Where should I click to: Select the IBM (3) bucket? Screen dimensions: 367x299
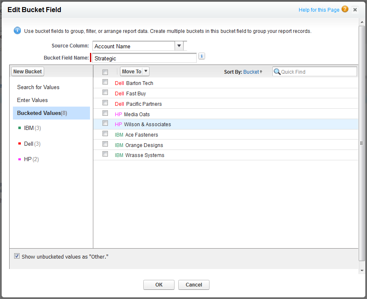point(32,128)
